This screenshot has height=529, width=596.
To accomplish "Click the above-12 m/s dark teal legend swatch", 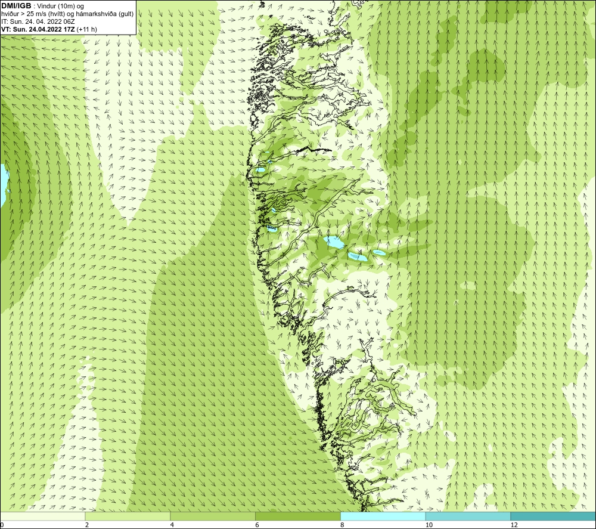I will [553, 516].
